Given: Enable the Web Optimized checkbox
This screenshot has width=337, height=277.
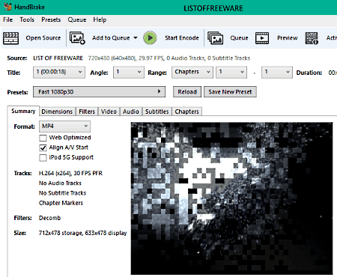Looking at the screenshot, I should [x=43, y=138].
